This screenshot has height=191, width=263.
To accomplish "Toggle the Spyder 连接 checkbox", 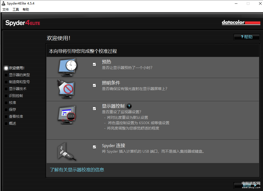I will pyautogui.click(x=94, y=147).
